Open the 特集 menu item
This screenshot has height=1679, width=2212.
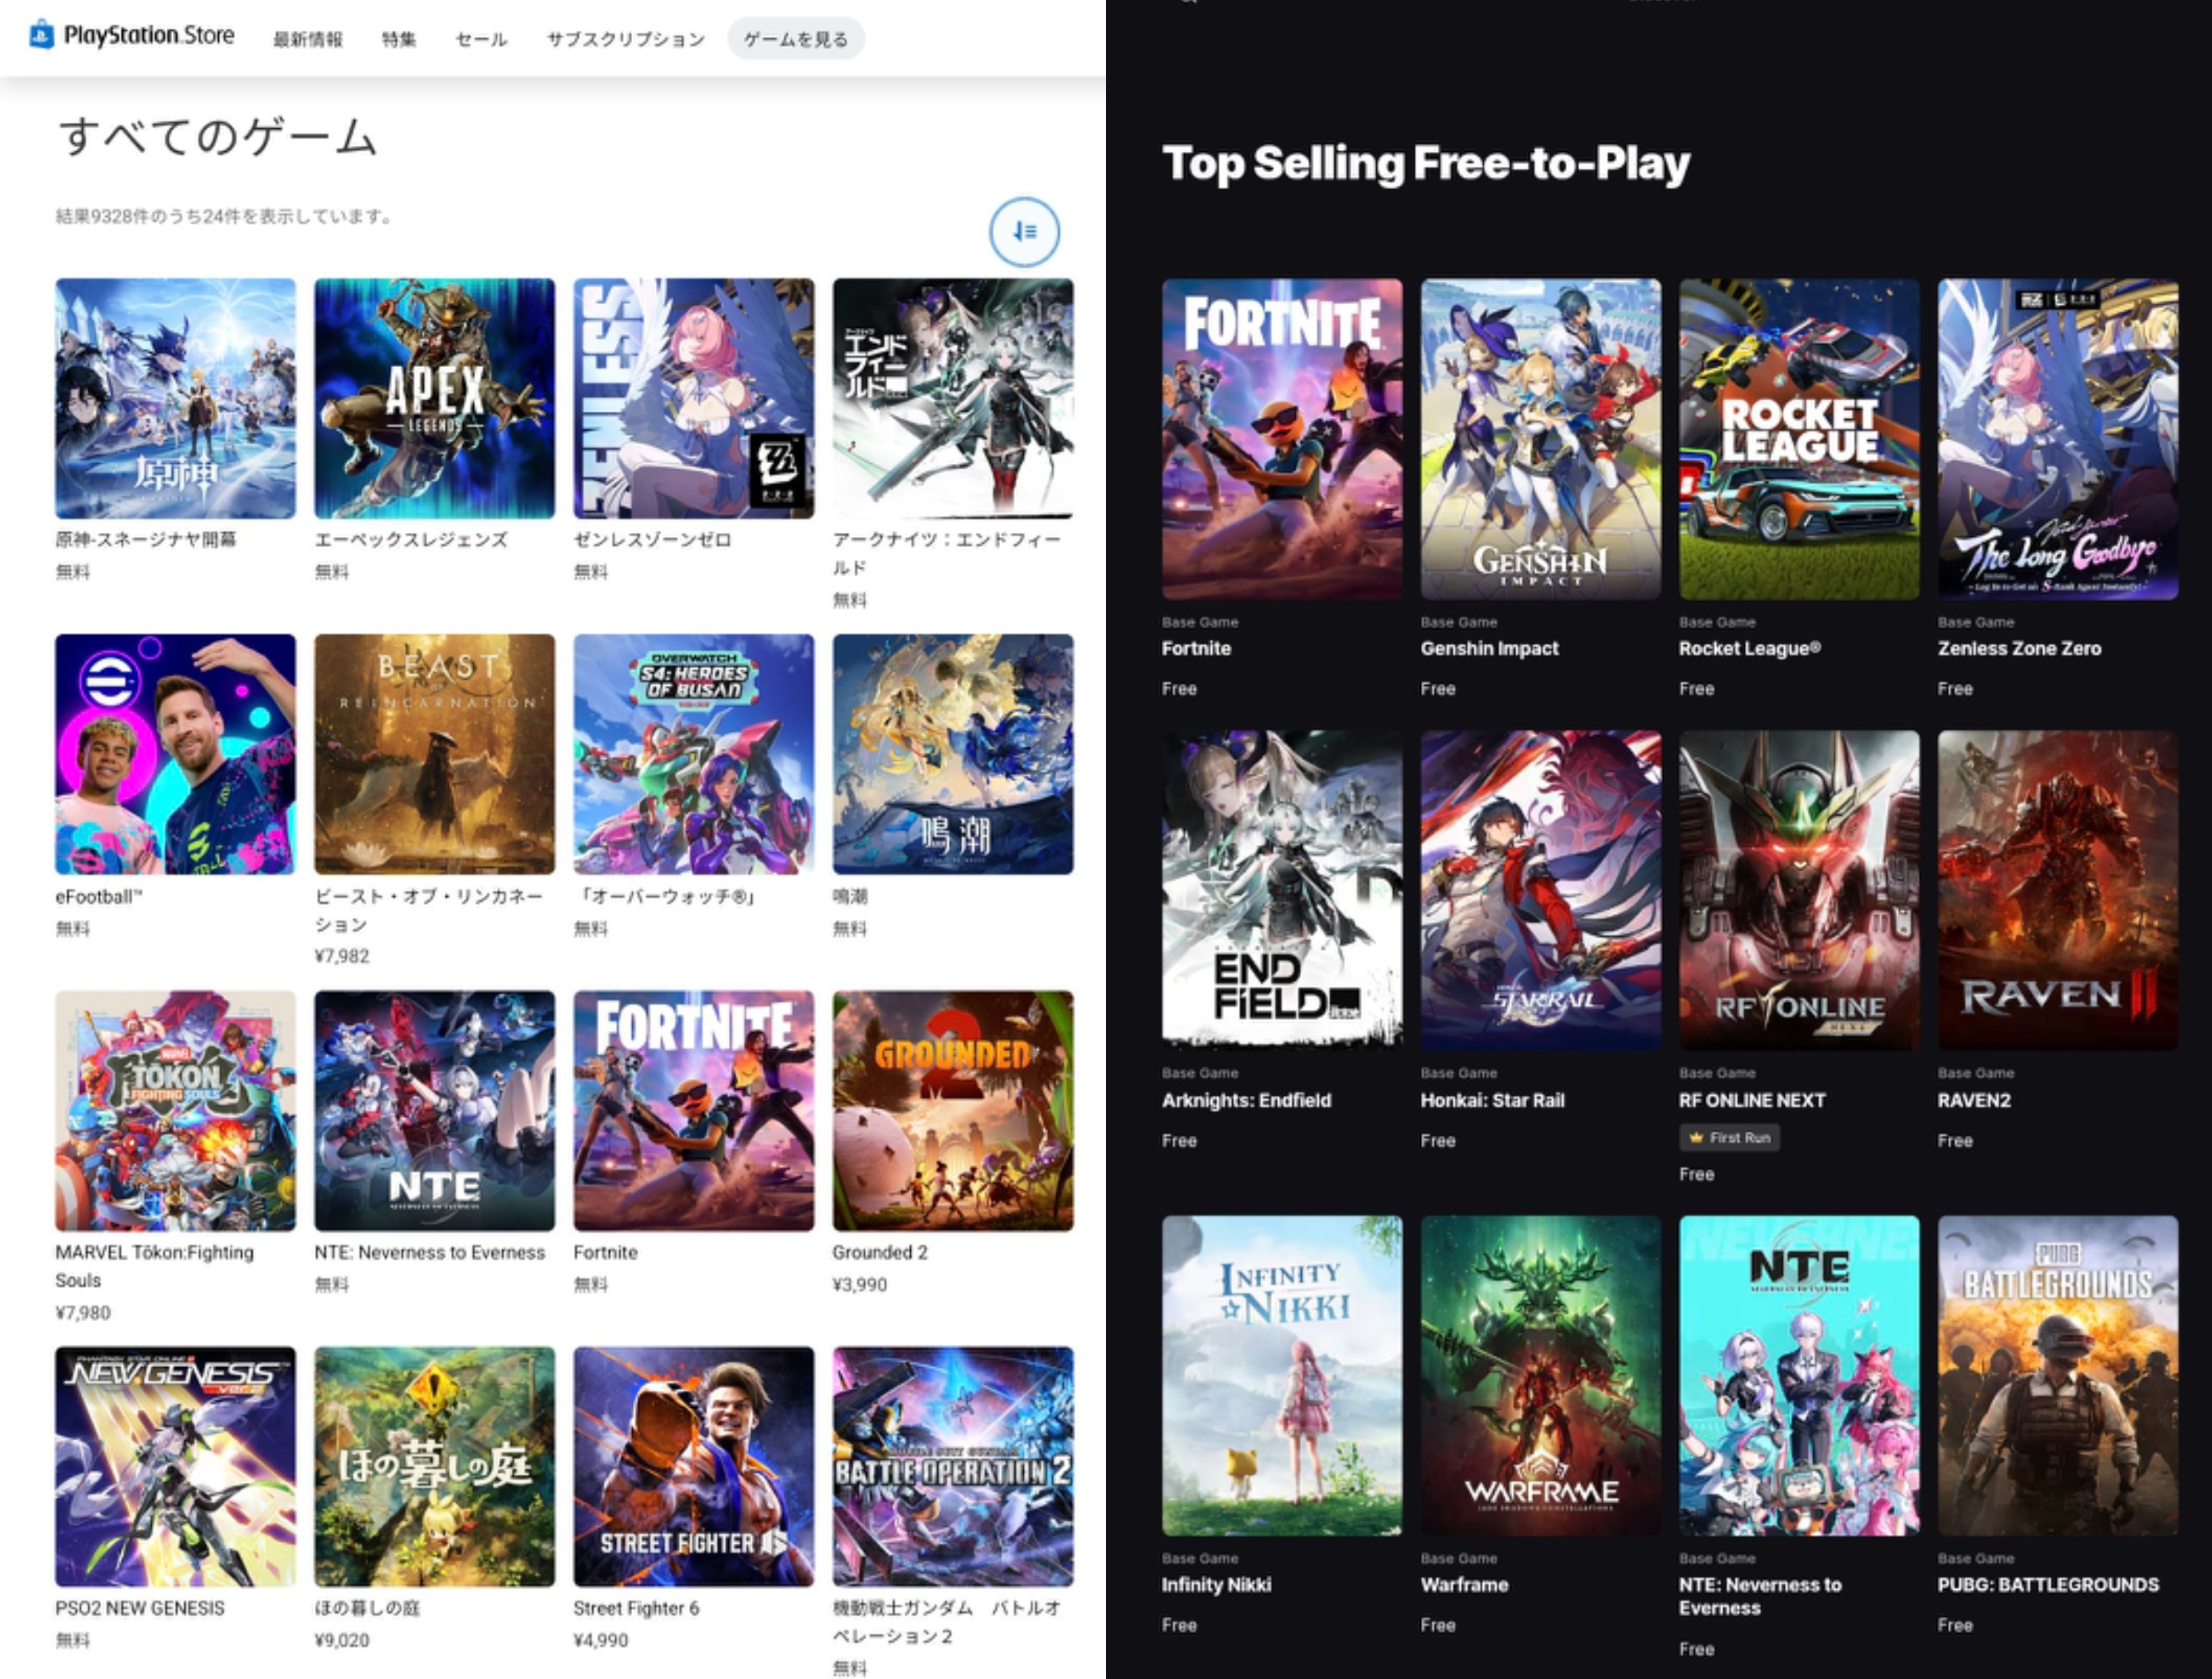399,39
